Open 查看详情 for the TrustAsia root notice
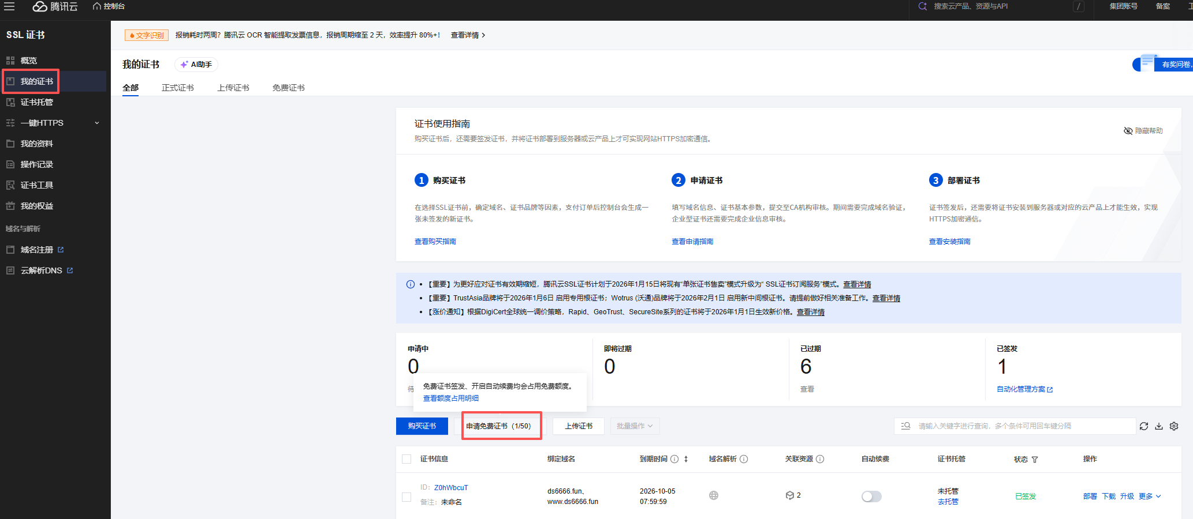 tap(886, 298)
